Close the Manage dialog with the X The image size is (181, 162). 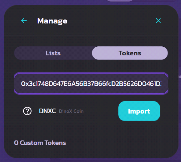tap(158, 21)
